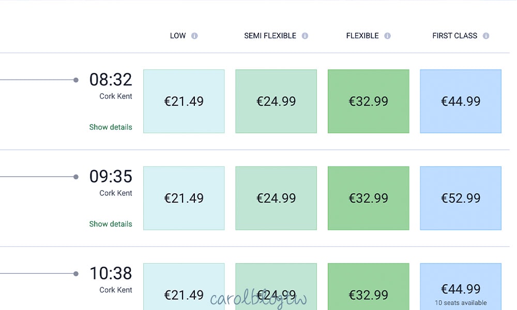517x310 pixels.
Task: Click the FIRST CLASS column header
Action: click(x=454, y=36)
